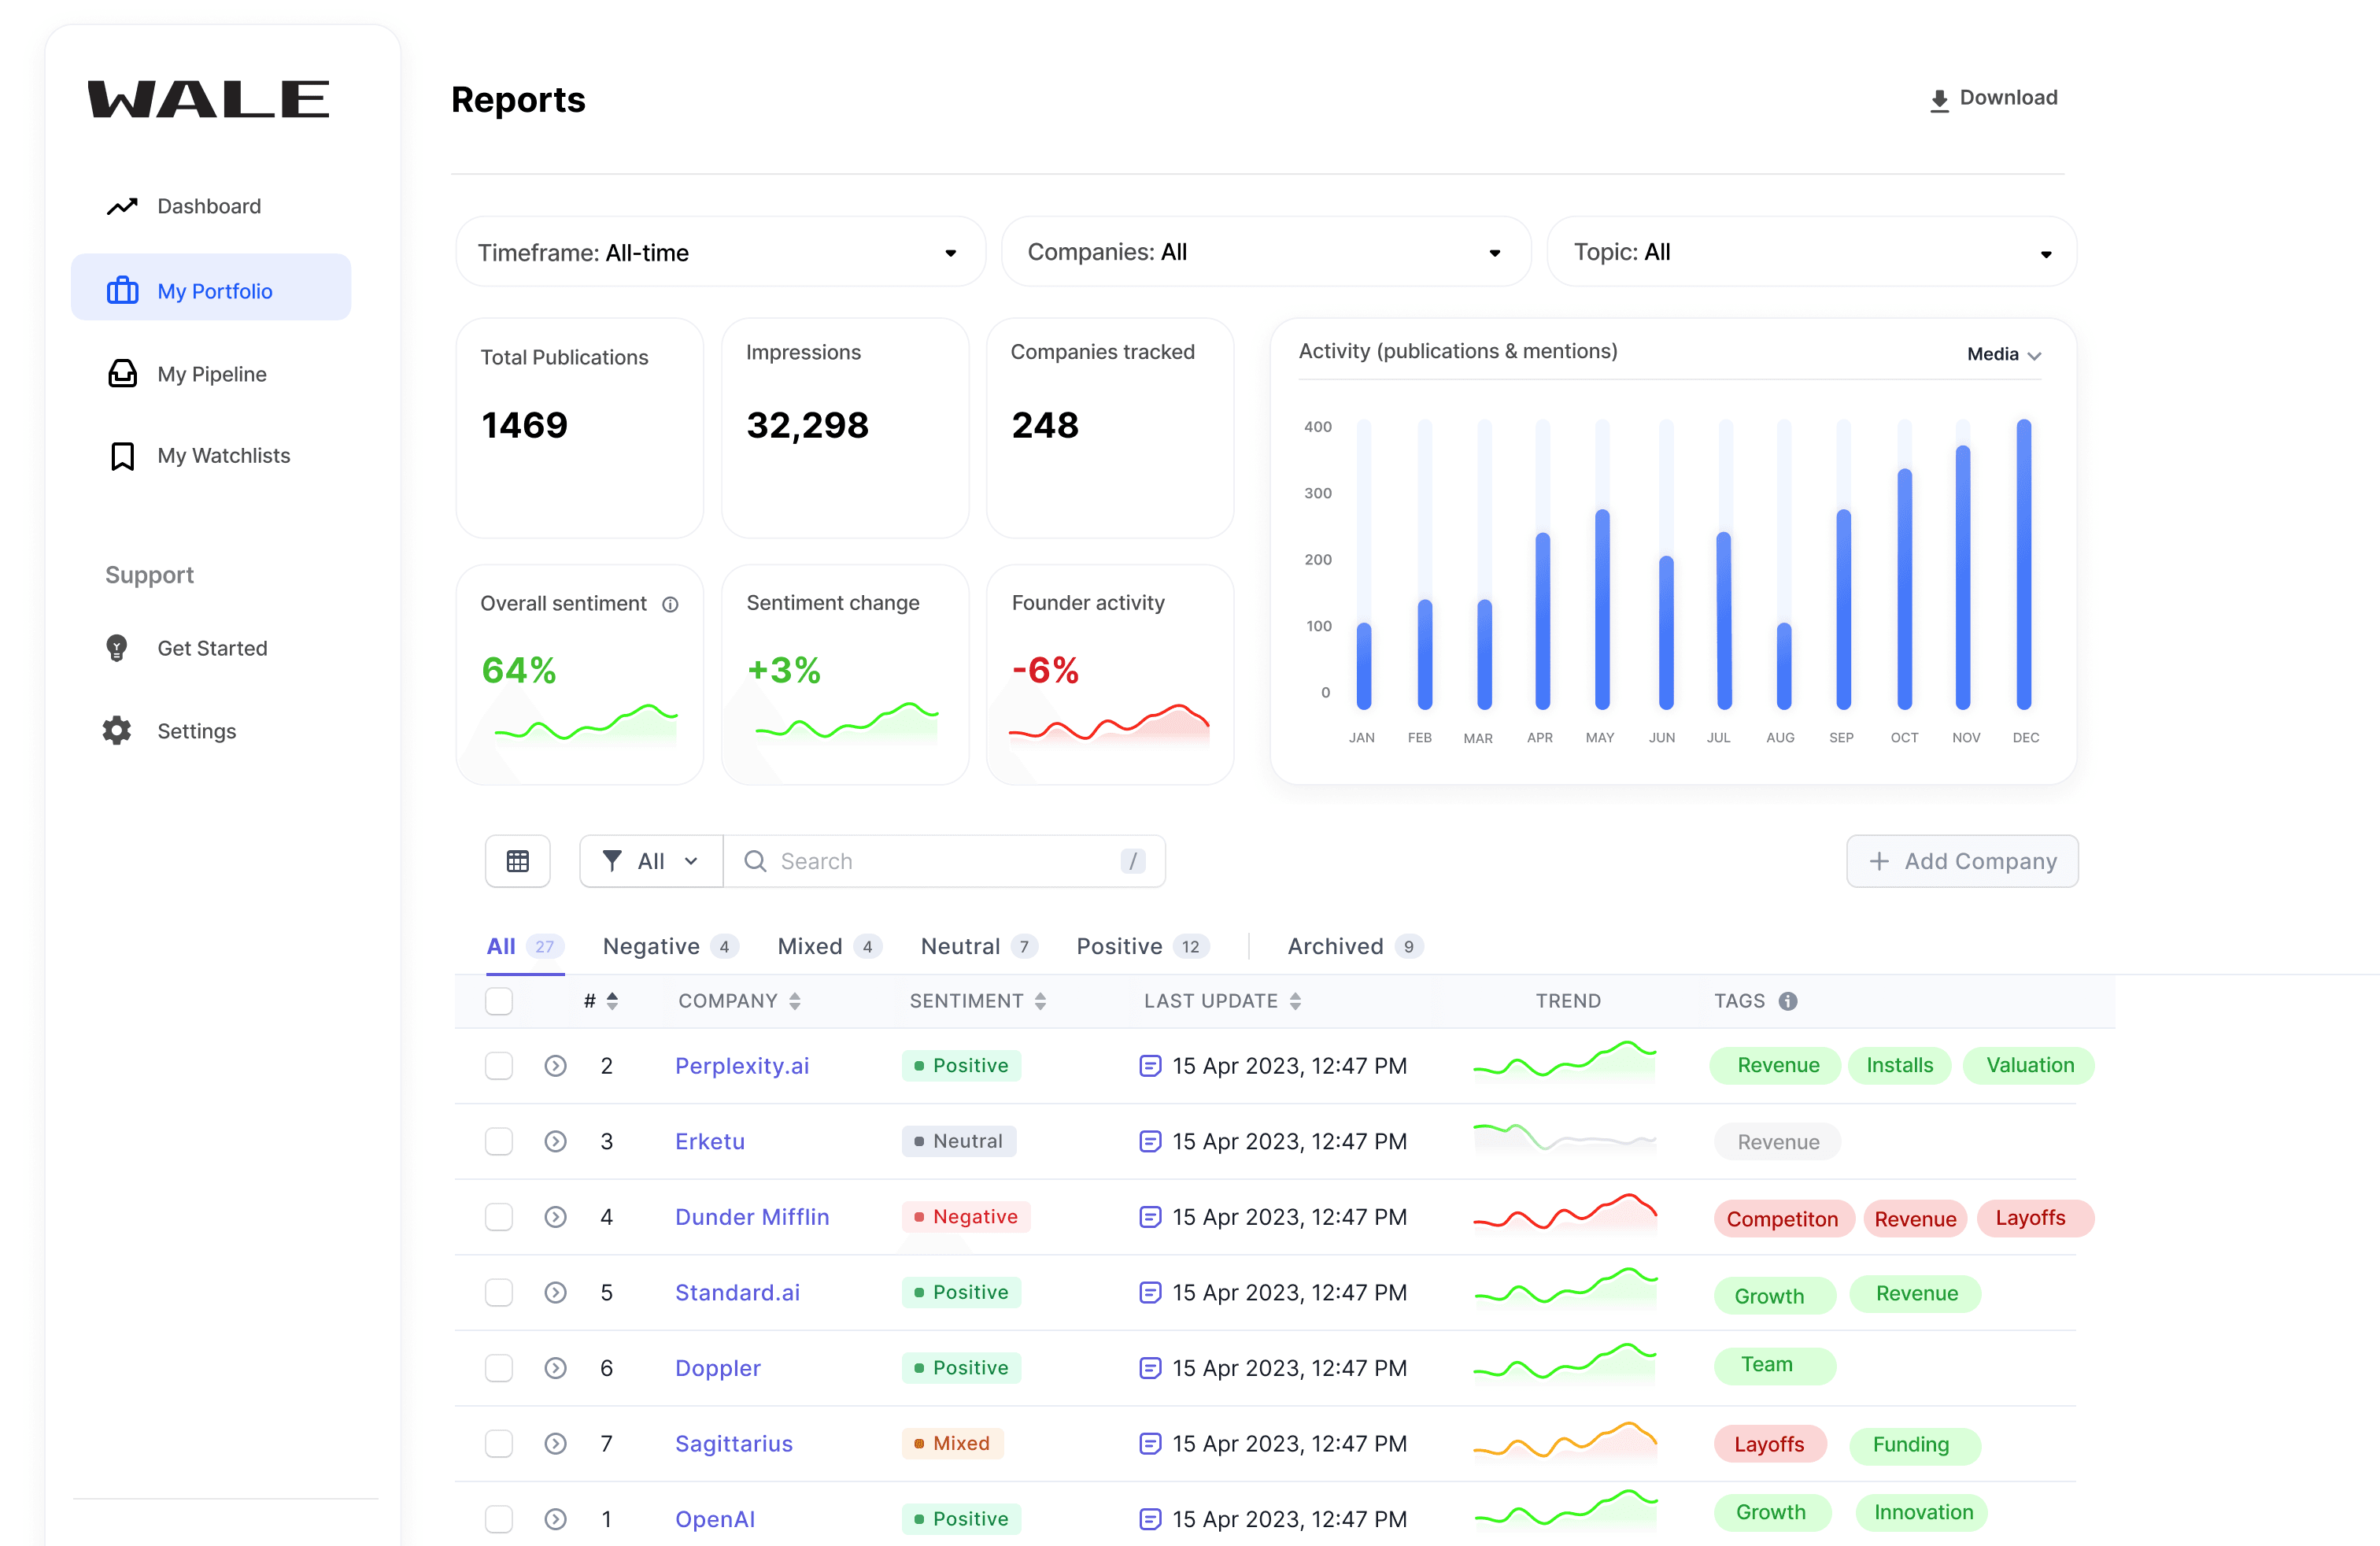2380x1546 pixels.
Task: Click the table grid view icon
Action: 517,861
